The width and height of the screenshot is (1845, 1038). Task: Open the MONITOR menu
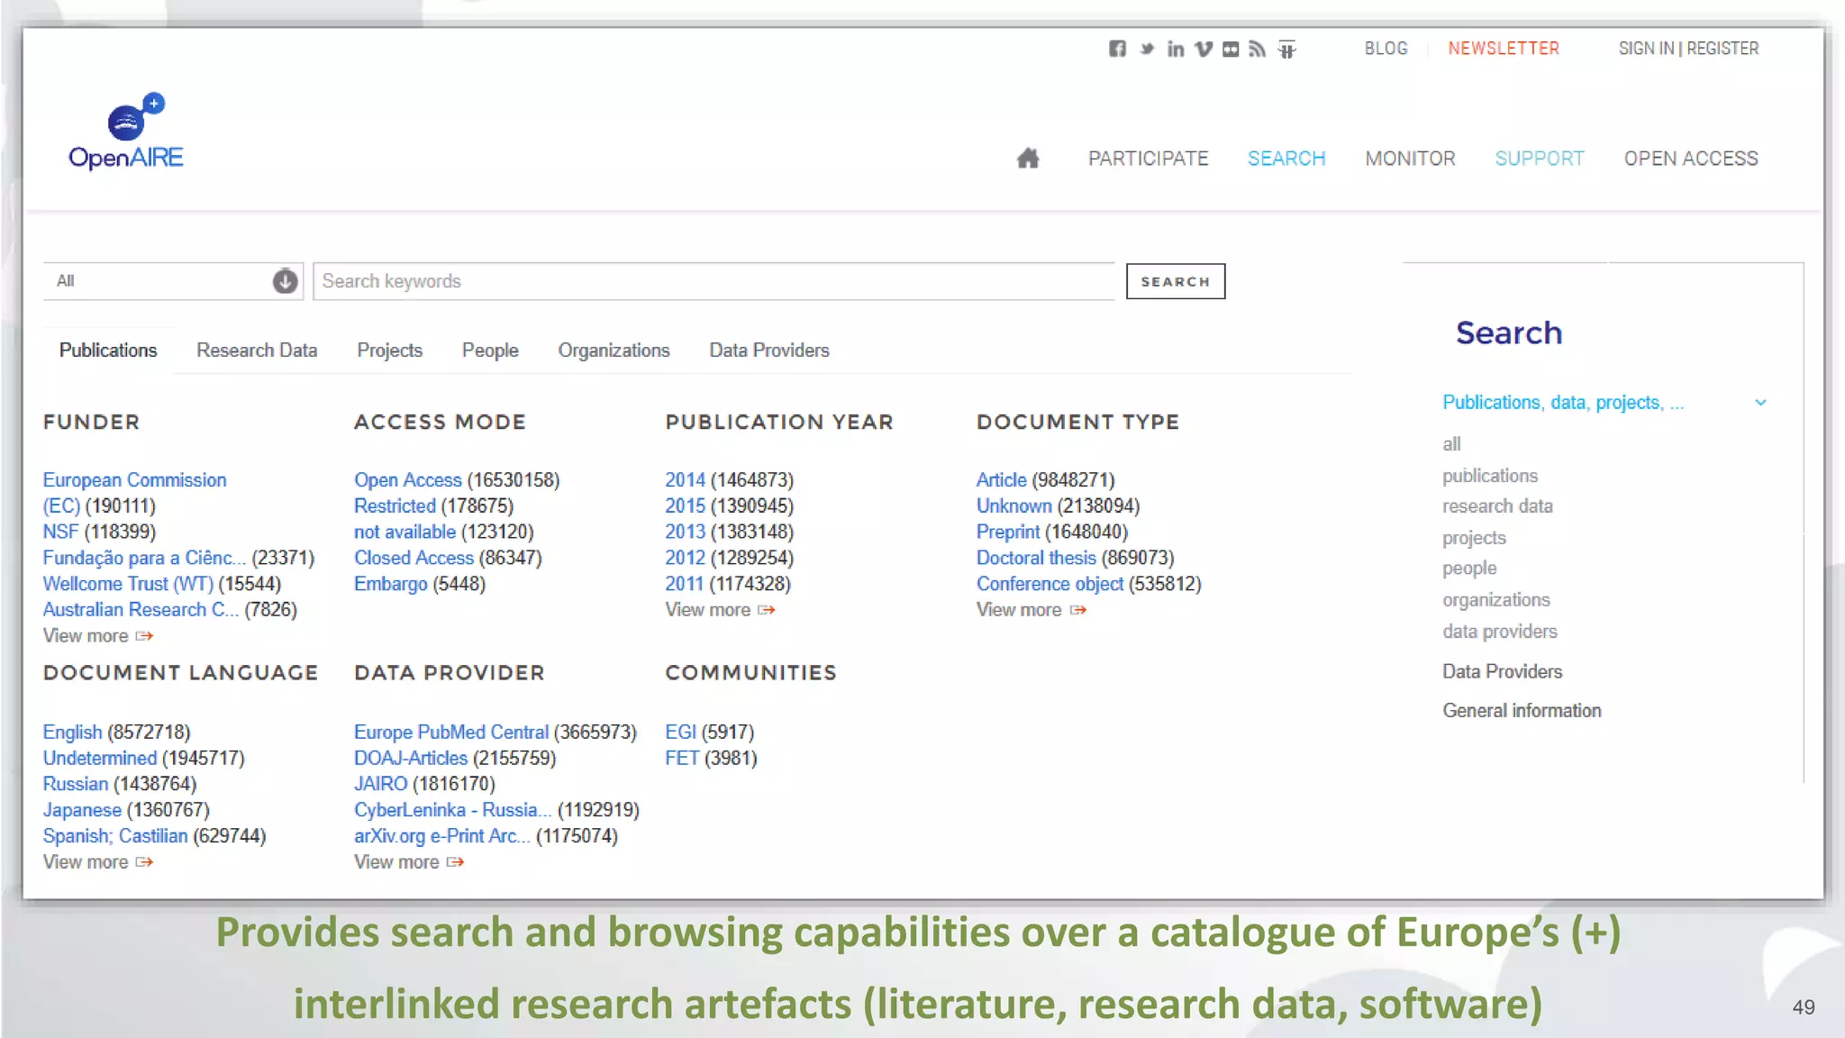click(1410, 159)
